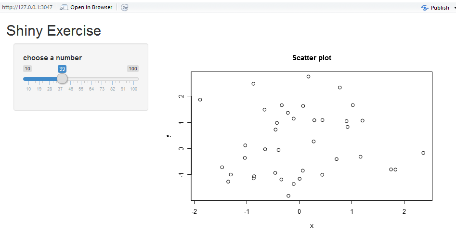This screenshot has width=456, height=235.
Task: Click the Open in Browser window icon
Action: click(x=64, y=7)
